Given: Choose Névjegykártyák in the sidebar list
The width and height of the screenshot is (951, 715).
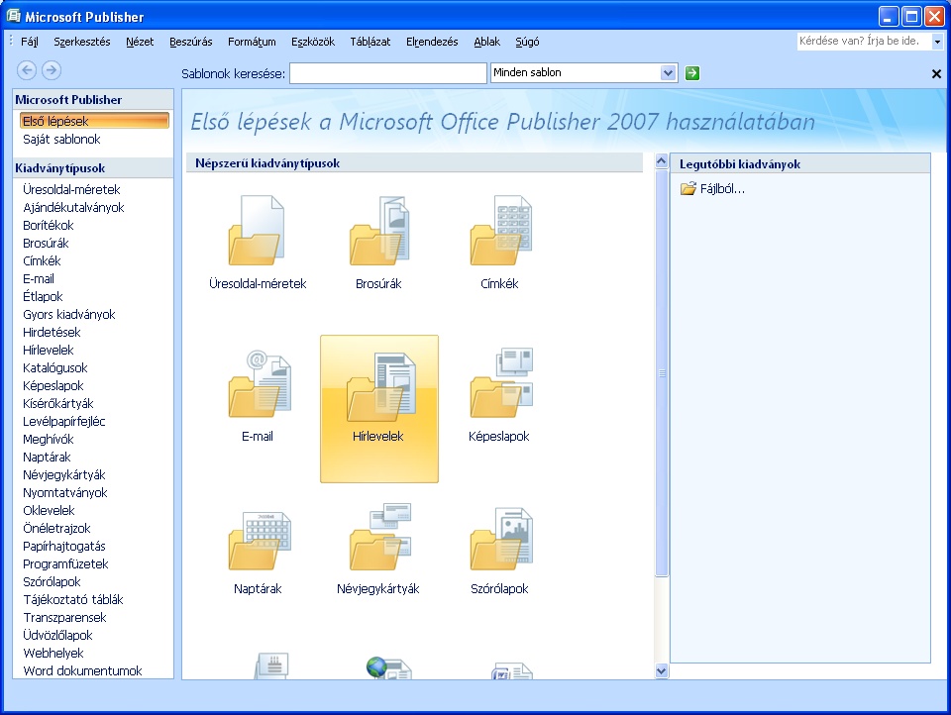Looking at the screenshot, I should tap(64, 474).
